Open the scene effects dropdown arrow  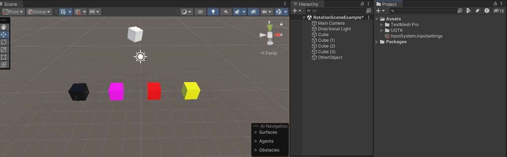point(244,12)
